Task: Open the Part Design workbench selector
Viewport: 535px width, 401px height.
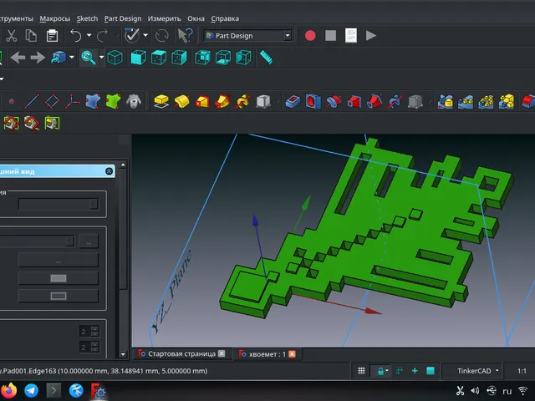Action: pyautogui.click(x=247, y=35)
